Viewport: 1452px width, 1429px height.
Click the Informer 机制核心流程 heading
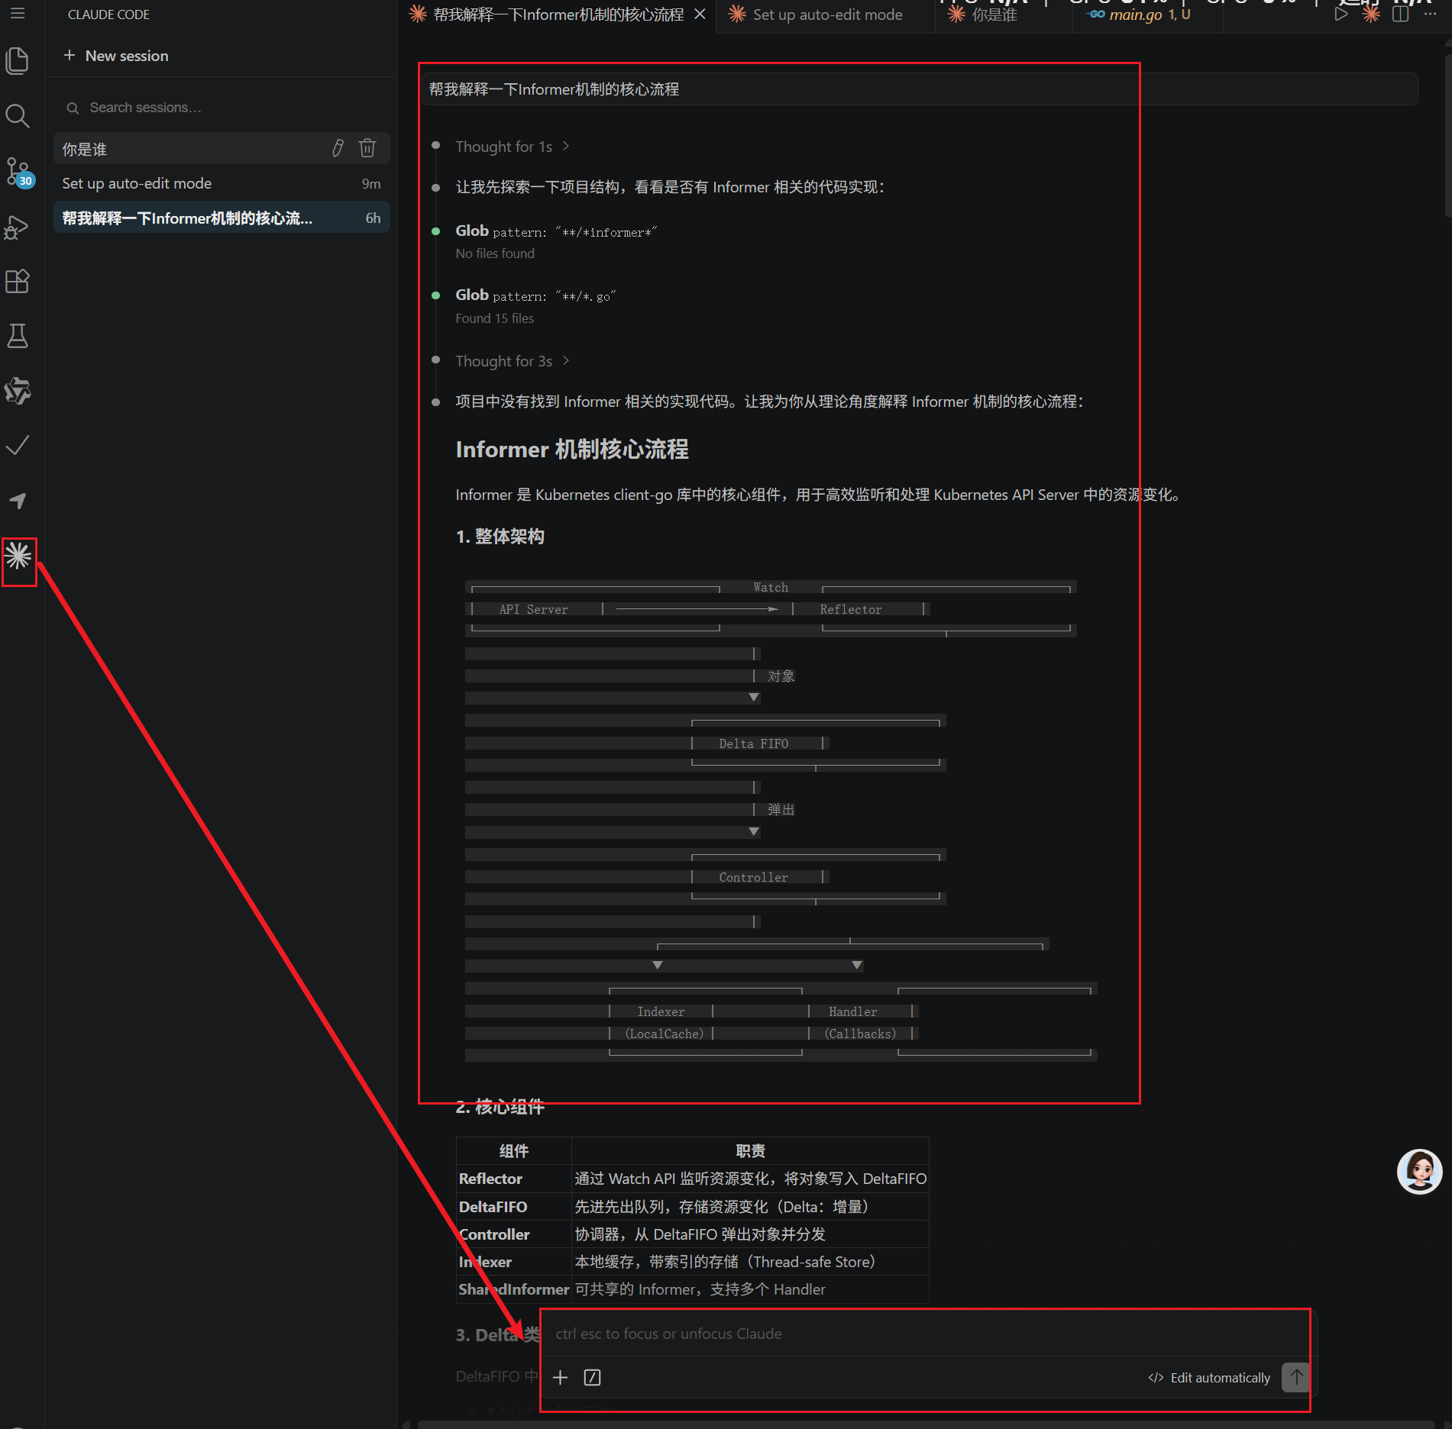pos(572,450)
